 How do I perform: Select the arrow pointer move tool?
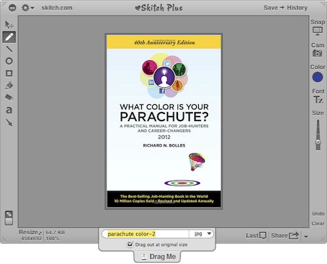click(x=9, y=25)
